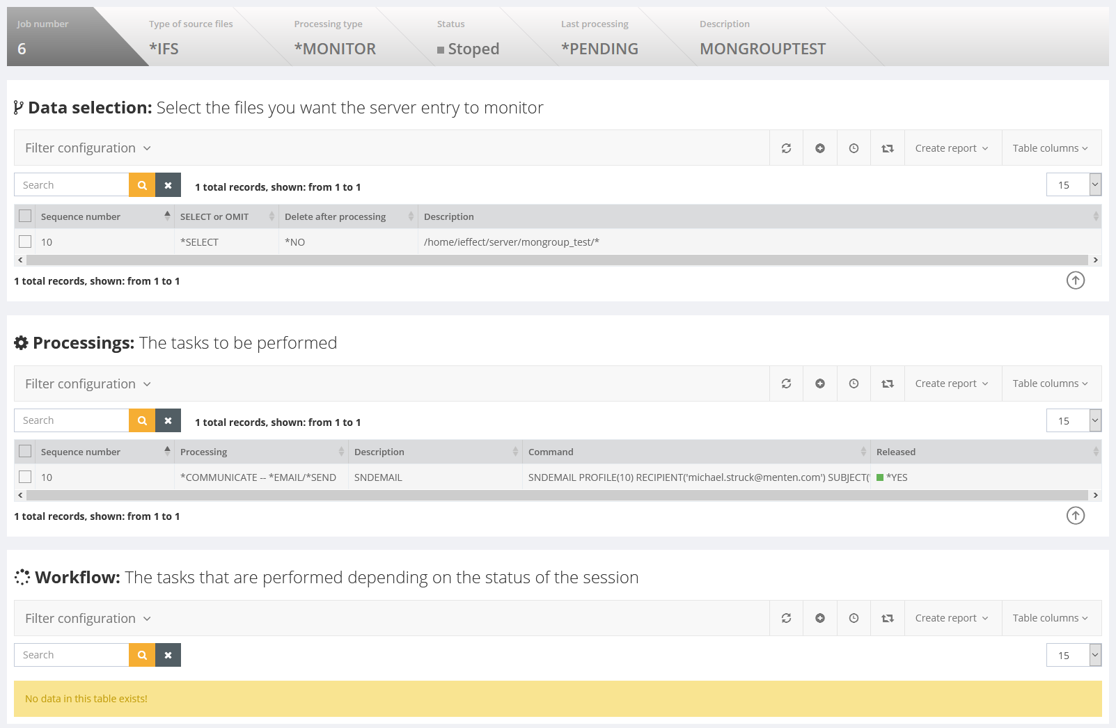Open page size dropdown in Data selection
1116x728 pixels.
(x=1094, y=185)
